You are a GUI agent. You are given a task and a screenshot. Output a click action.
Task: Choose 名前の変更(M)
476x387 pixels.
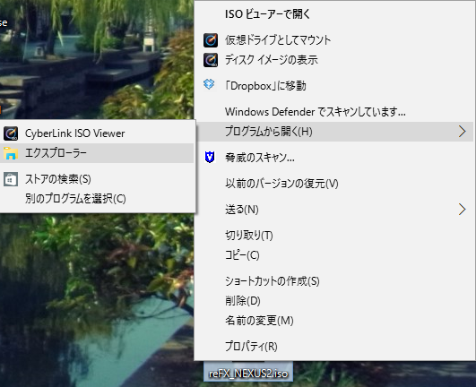point(334,321)
